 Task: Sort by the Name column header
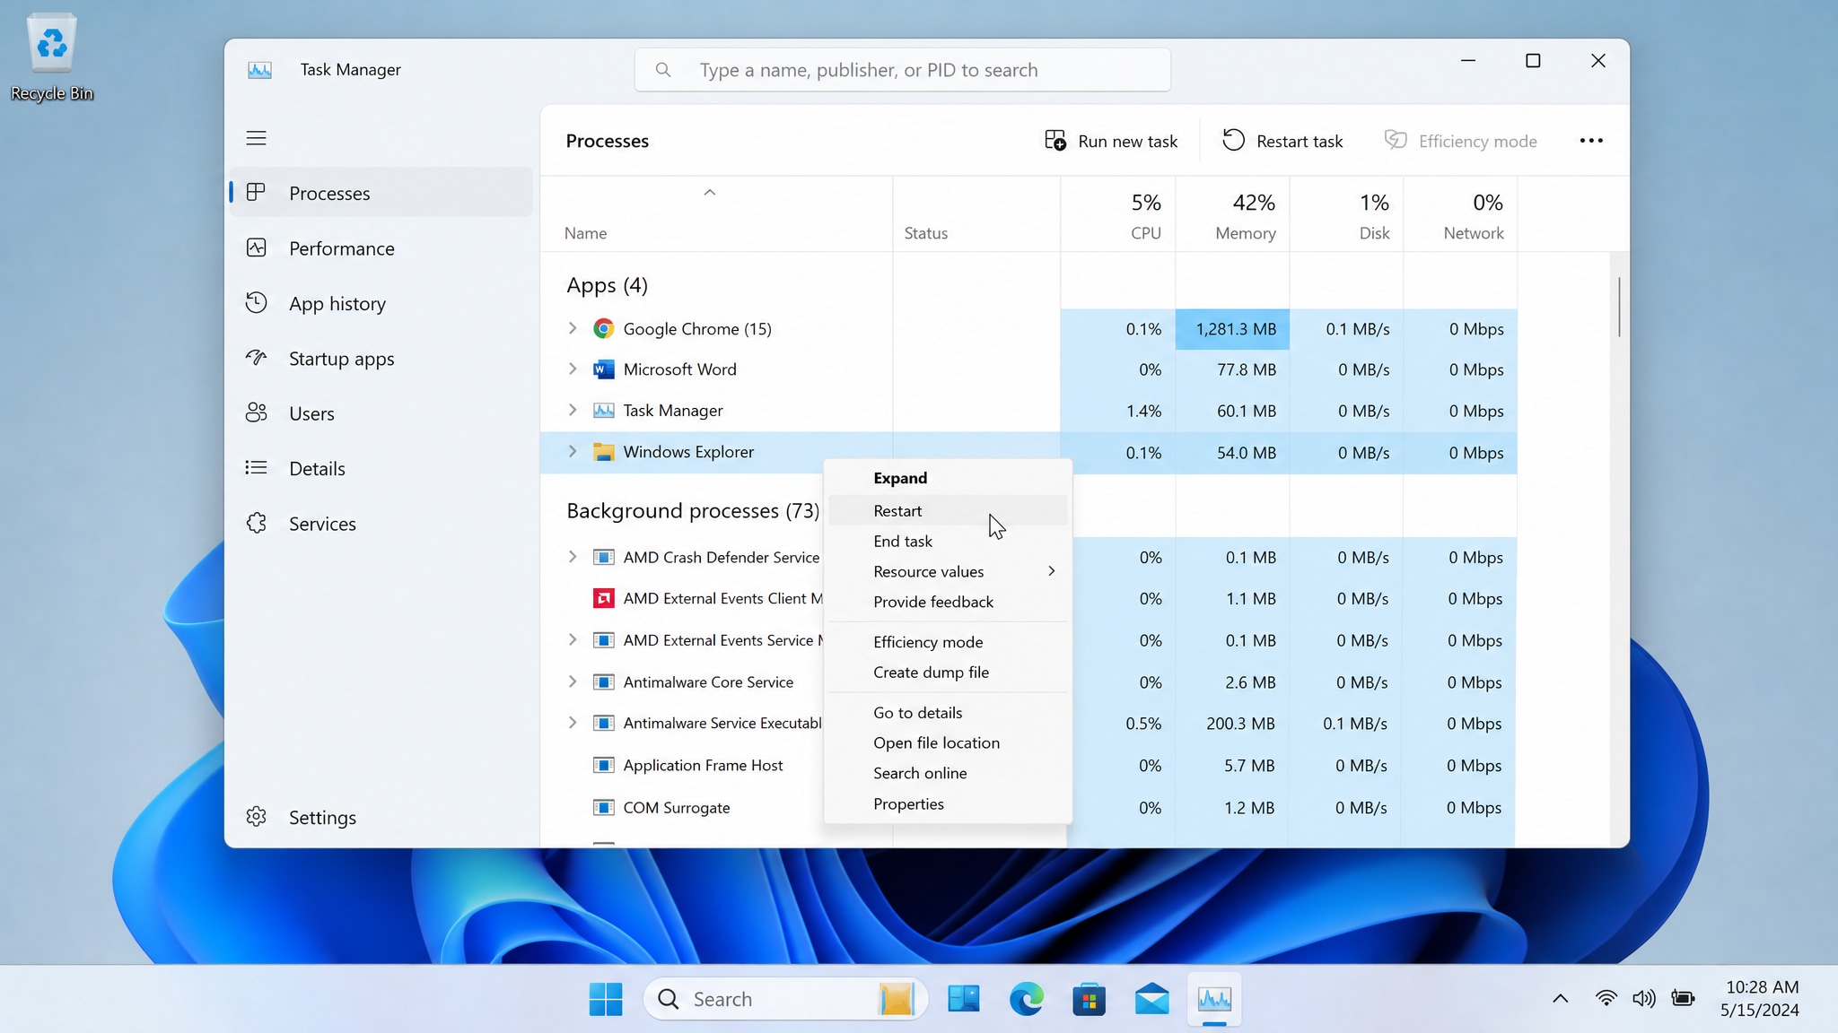(x=716, y=214)
